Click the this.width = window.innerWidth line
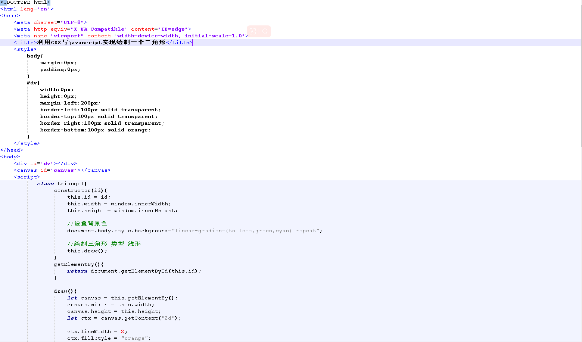 pyautogui.click(x=119, y=204)
